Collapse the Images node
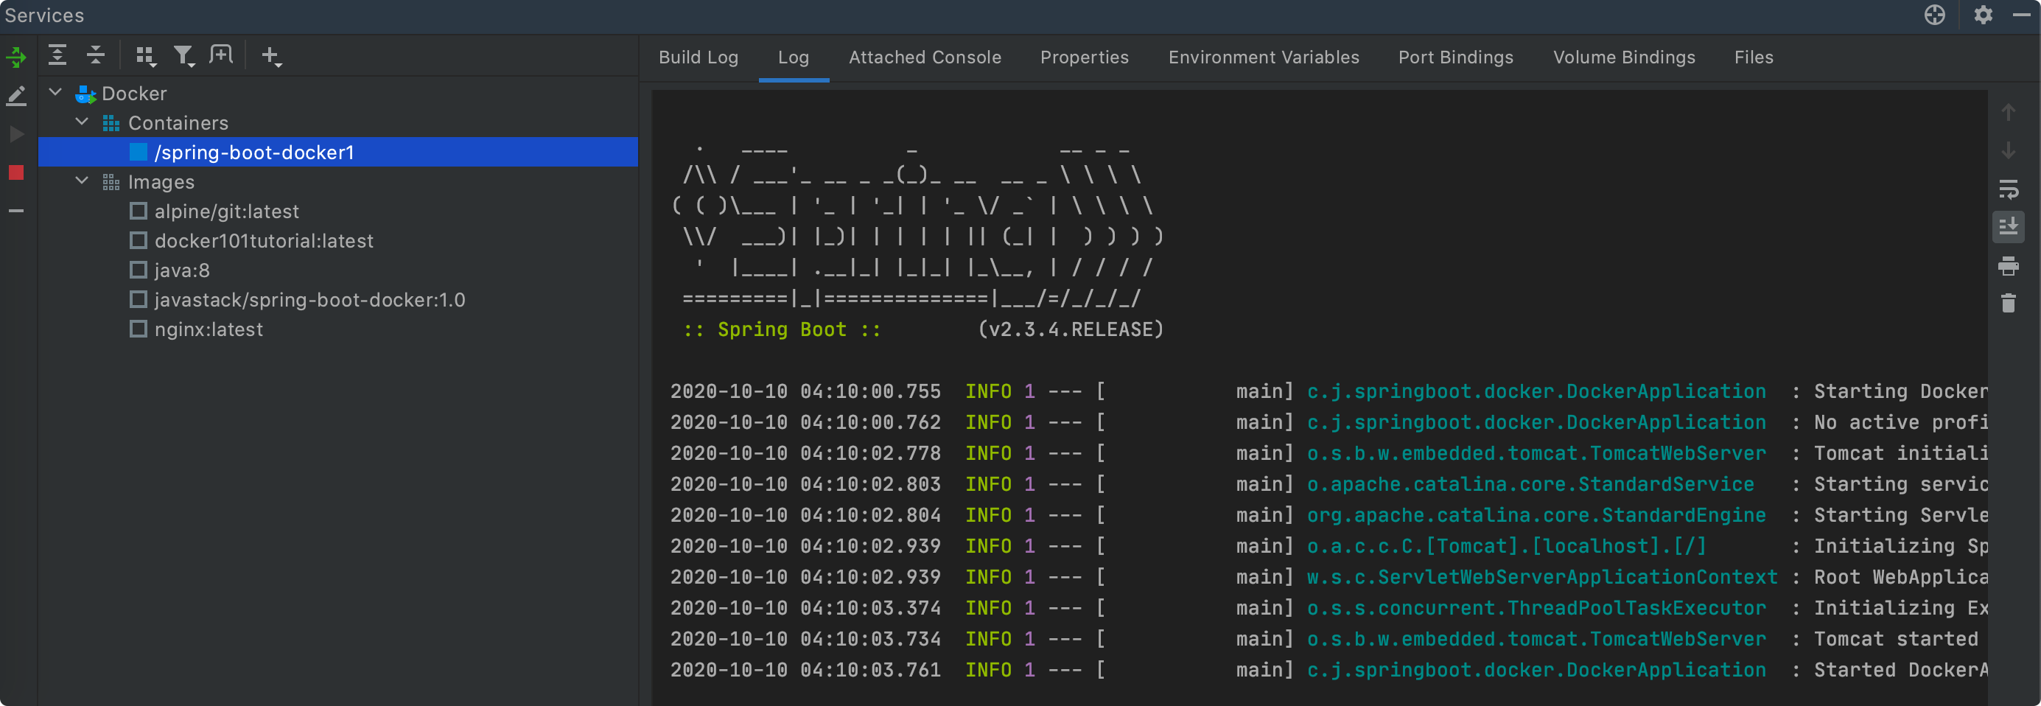The height and width of the screenshot is (706, 2041). coord(82,181)
